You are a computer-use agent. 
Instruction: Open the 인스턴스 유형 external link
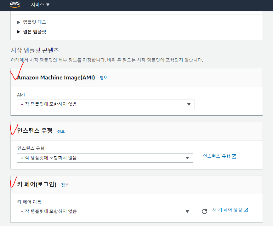tap(217, 156)
